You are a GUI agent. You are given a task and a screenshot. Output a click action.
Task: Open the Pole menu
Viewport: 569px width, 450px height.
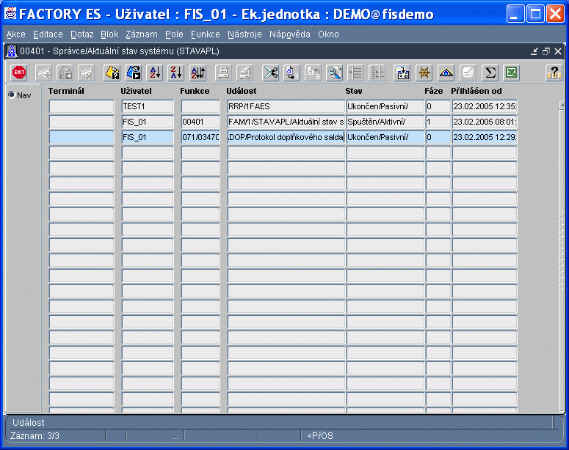174,34
